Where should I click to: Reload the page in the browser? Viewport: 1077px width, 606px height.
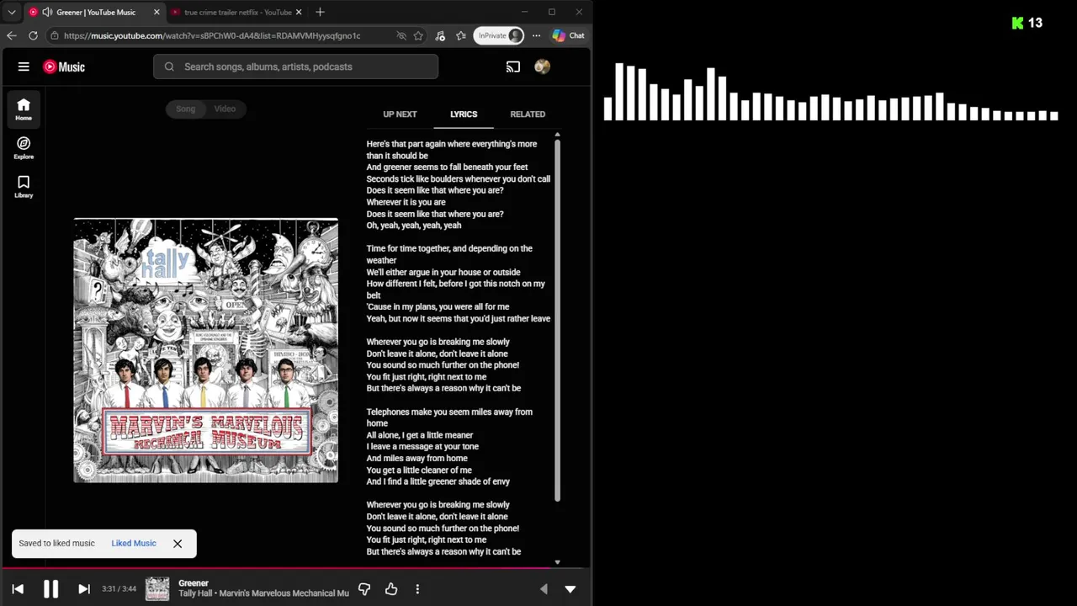click(33, 35)
